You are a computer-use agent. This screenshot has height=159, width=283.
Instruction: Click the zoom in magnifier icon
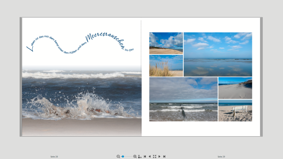(x=135, y=156)
